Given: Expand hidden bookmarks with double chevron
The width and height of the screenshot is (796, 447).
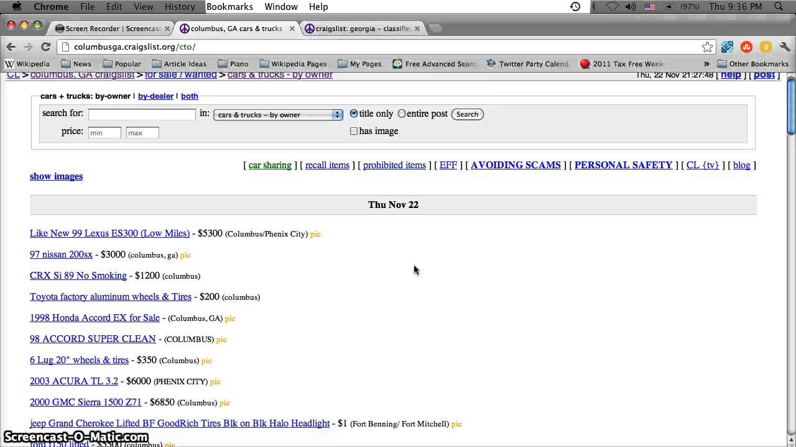Looking at the screenshot, I should click(x=706, y=63).
